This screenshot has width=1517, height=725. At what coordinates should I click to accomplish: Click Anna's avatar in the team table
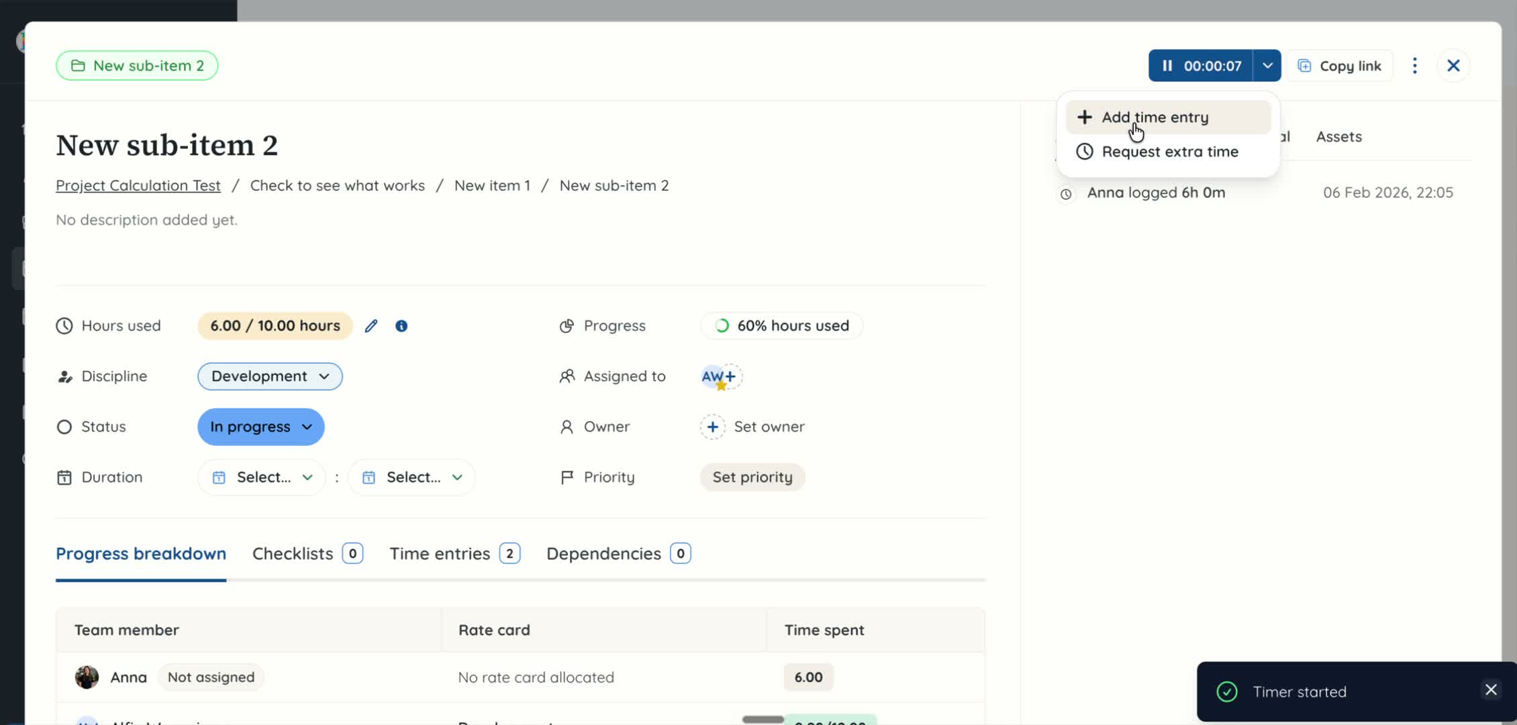pos(87,677)
